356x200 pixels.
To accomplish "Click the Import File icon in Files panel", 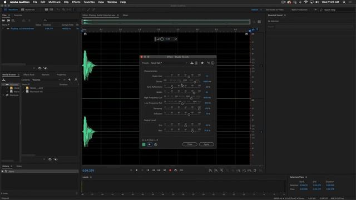I will pyautogui.click(x=8, y=21).
